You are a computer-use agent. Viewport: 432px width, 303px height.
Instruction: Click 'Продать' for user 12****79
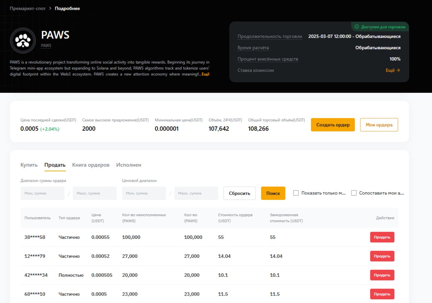tap(382, 256)
